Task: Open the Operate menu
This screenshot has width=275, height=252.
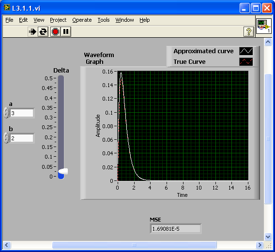Action: (82, 20)
